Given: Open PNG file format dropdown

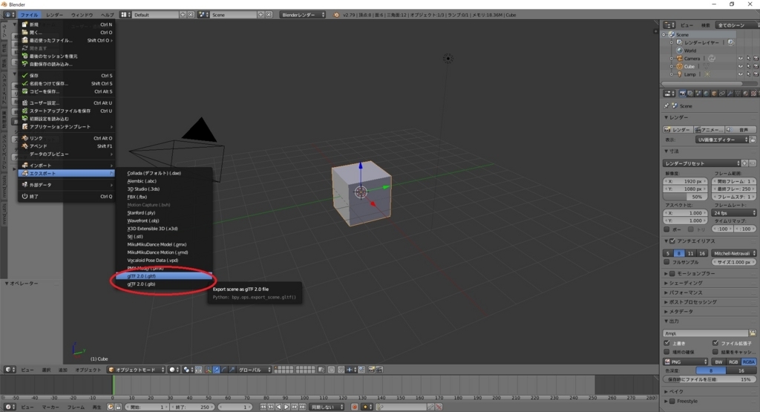Looking at the screenshot, I should (x=685, y=362).
